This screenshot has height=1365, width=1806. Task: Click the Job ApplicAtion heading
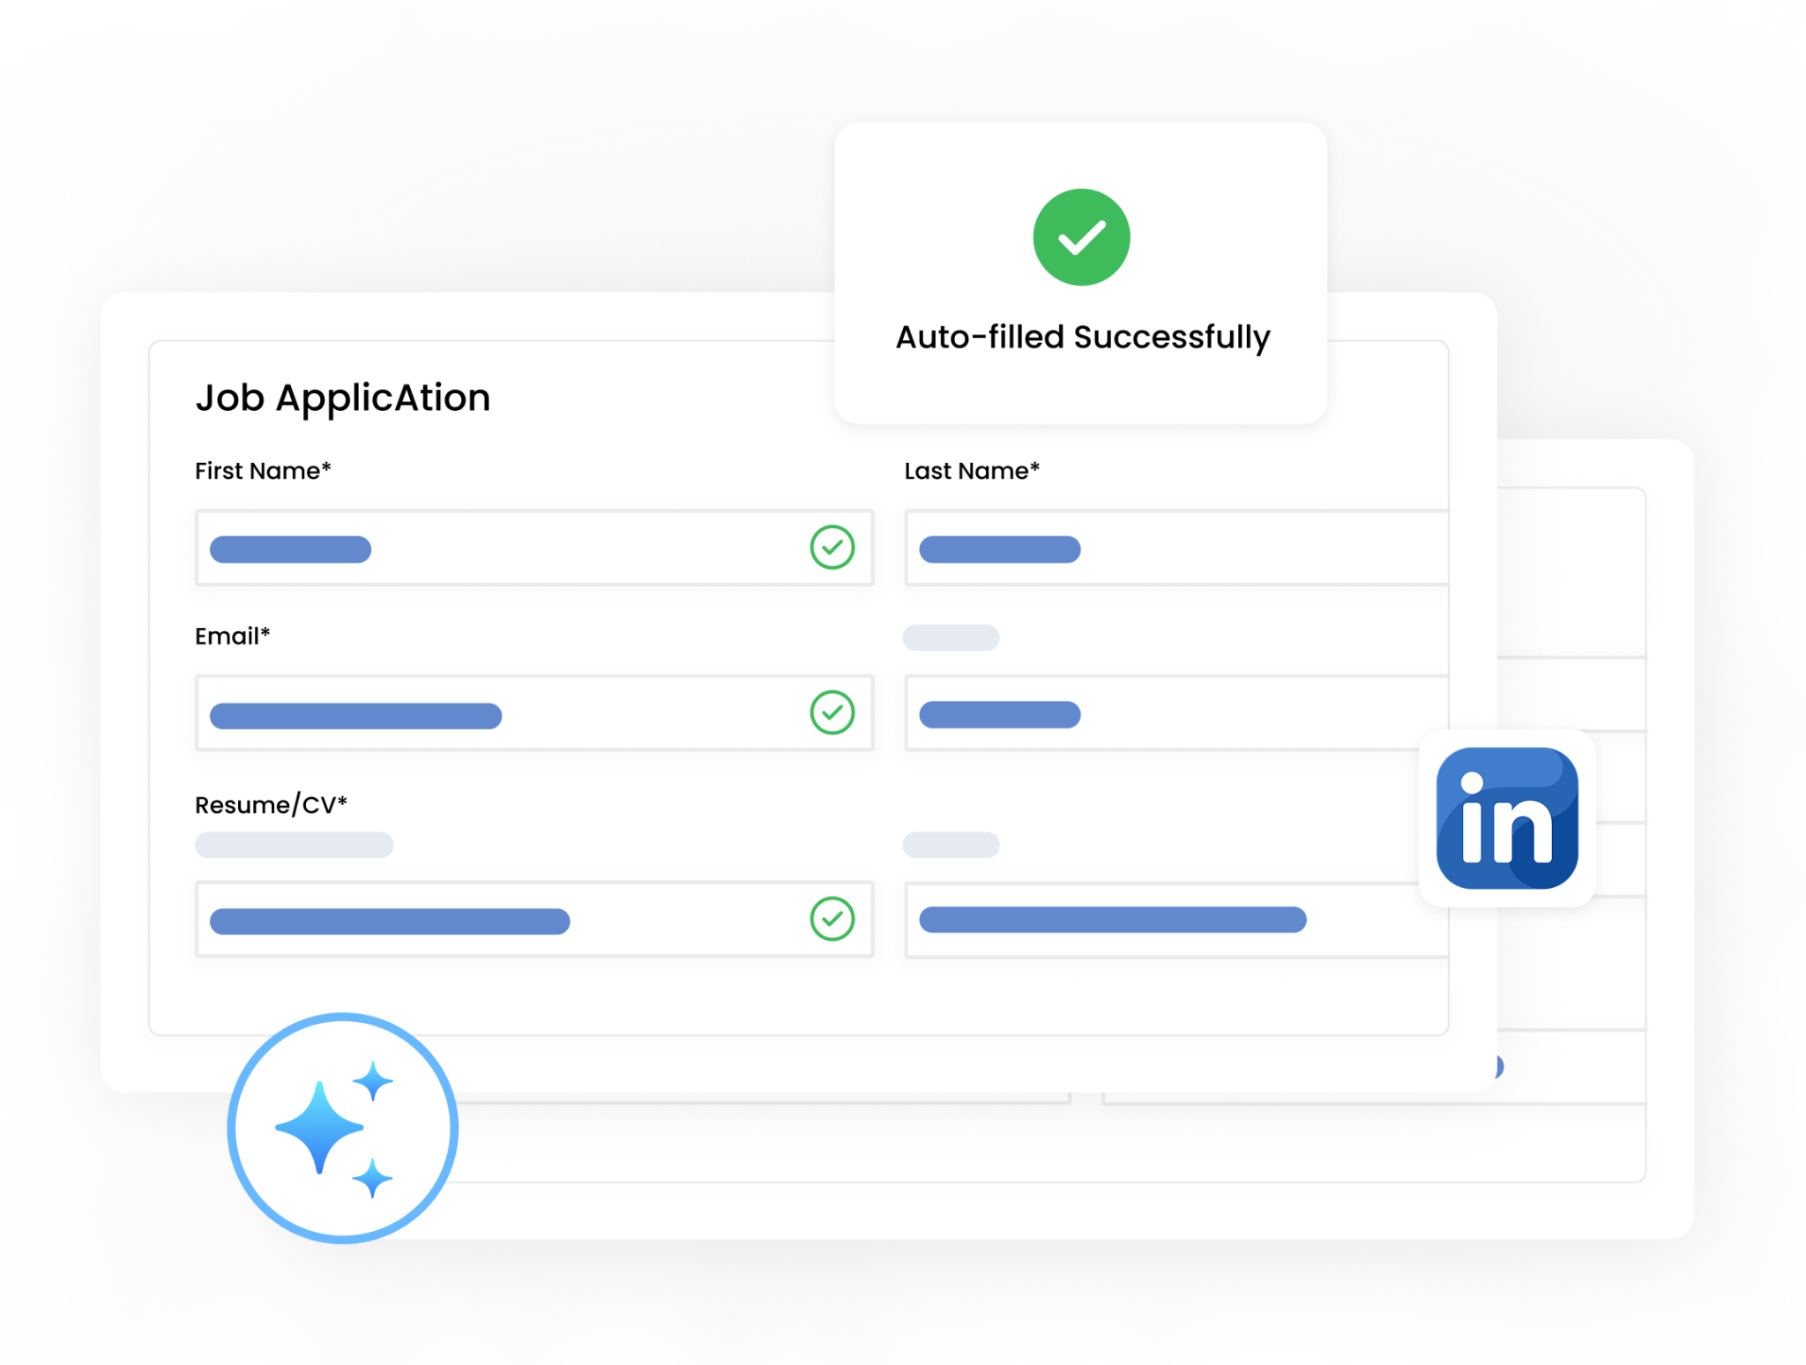point(343,398)
